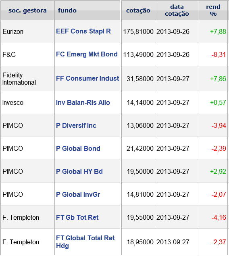Sort by soc. gestora column header
229x256 pixels.
(x=27, y=10)
